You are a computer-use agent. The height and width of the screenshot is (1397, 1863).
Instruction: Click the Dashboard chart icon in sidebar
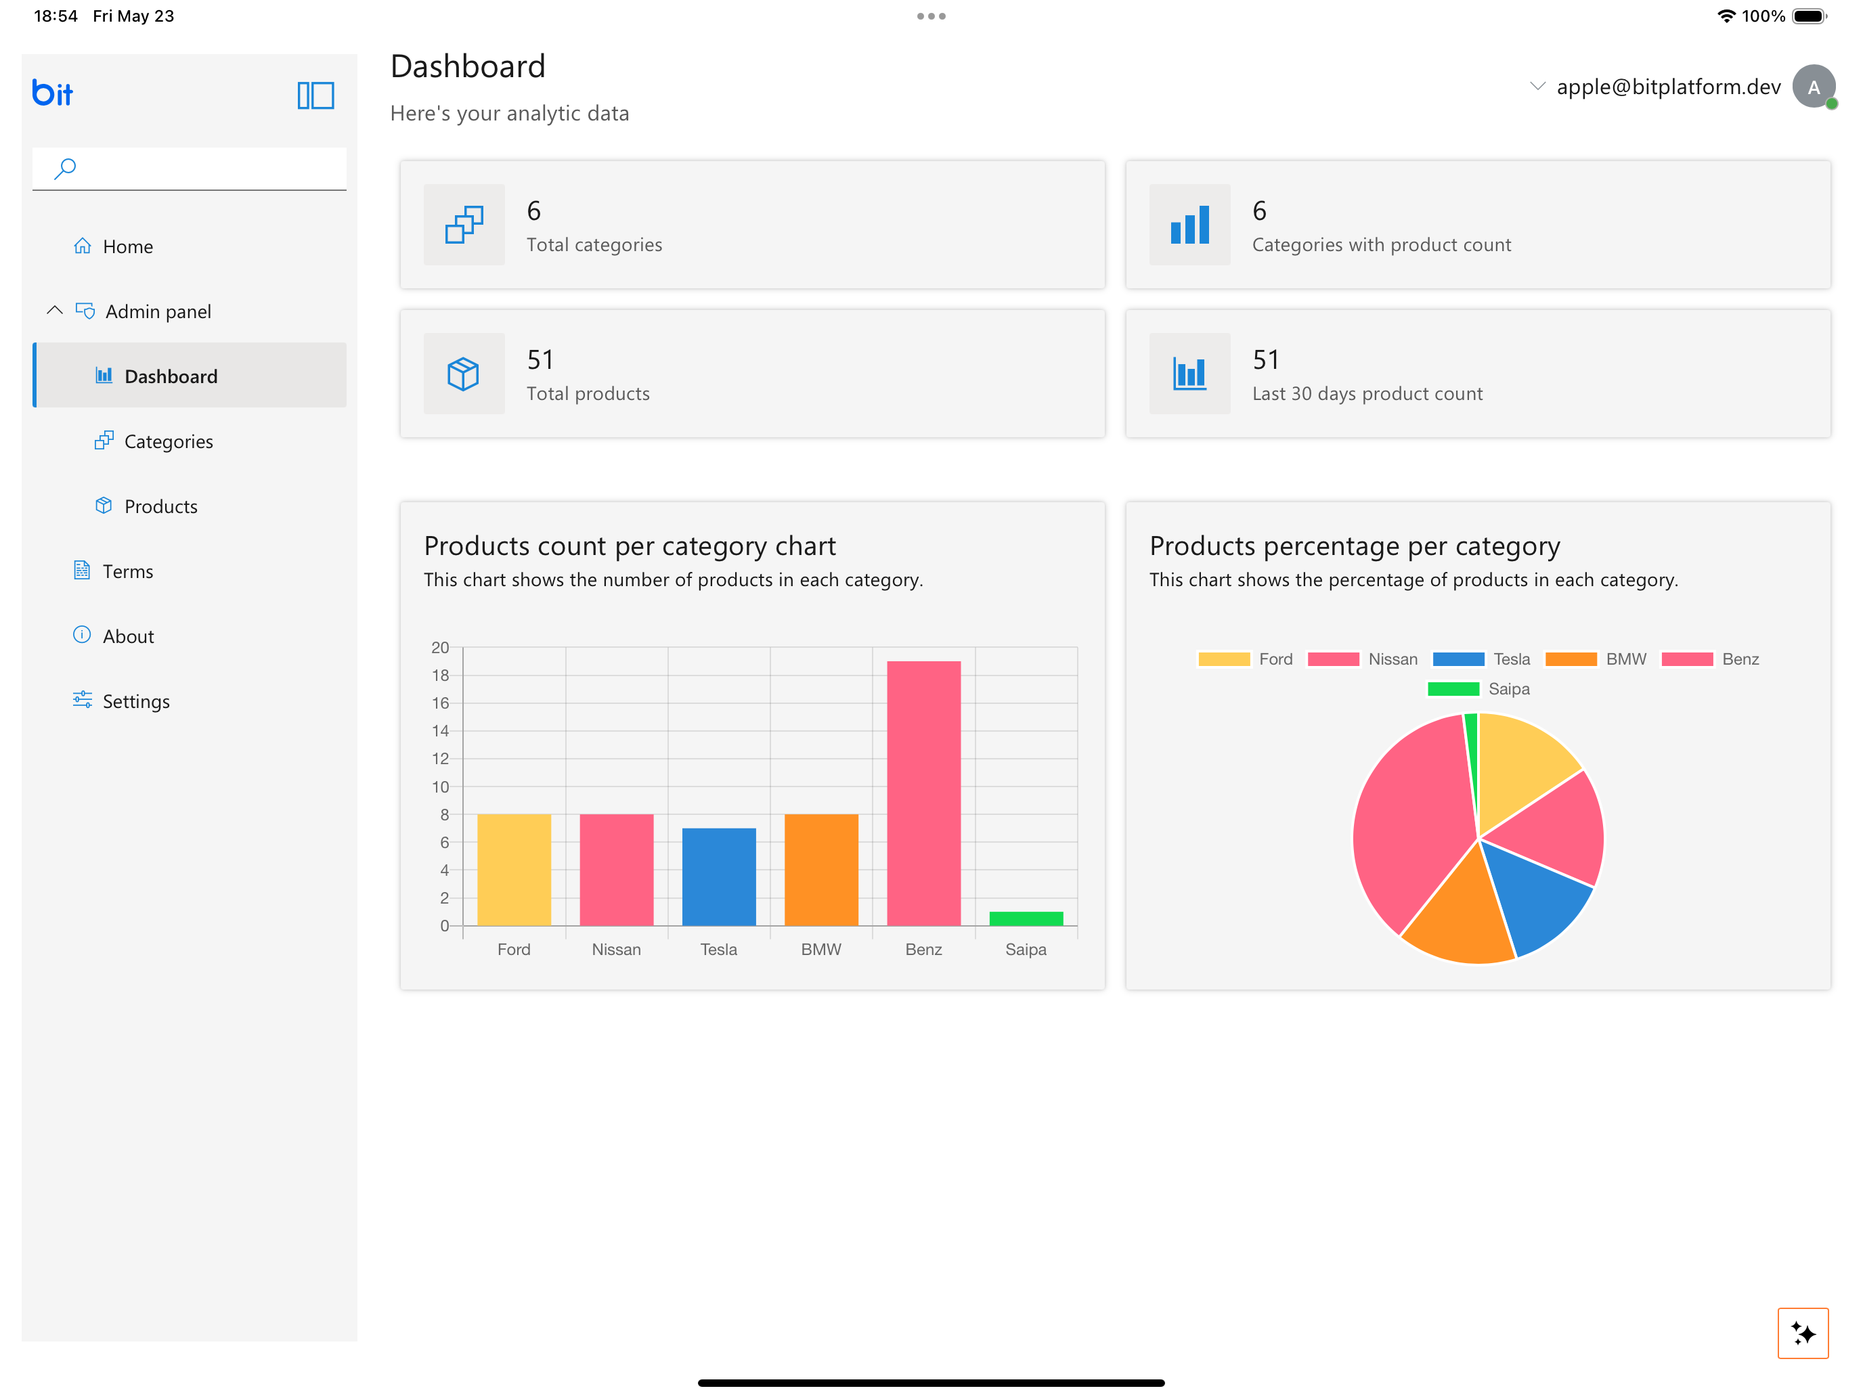point(104,375)
